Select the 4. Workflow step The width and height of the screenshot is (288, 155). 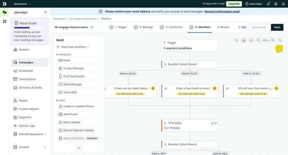click(200, 27)
